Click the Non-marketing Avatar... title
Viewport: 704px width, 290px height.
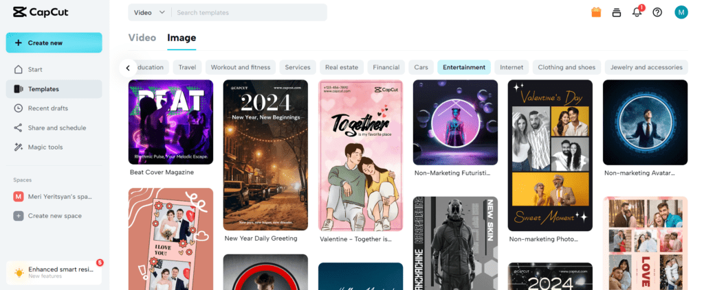pyautogui.click(x=640, y=173)
